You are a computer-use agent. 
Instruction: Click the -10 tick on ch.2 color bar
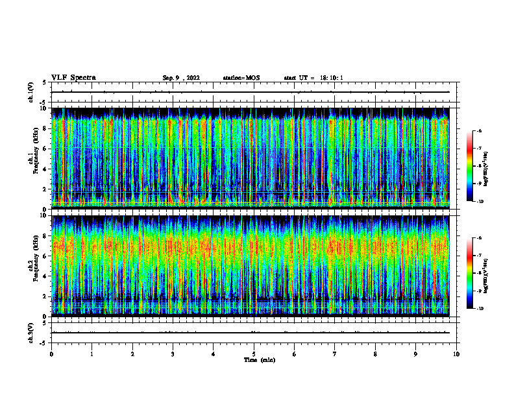point(480,309)
